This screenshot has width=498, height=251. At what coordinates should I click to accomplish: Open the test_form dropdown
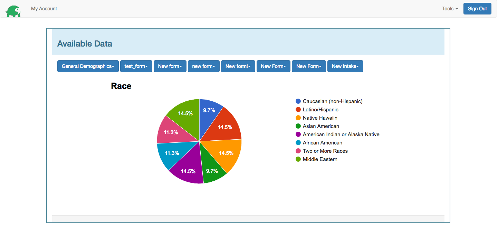pos(136,66)
